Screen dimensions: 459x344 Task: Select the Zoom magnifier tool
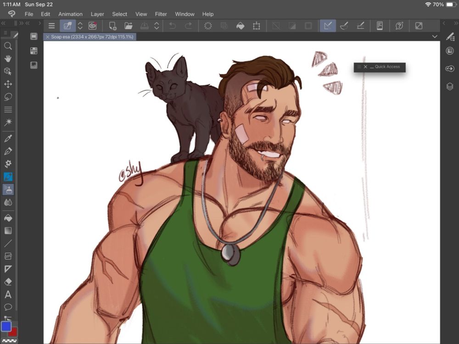pyautogui.click(x=8, y=46)
